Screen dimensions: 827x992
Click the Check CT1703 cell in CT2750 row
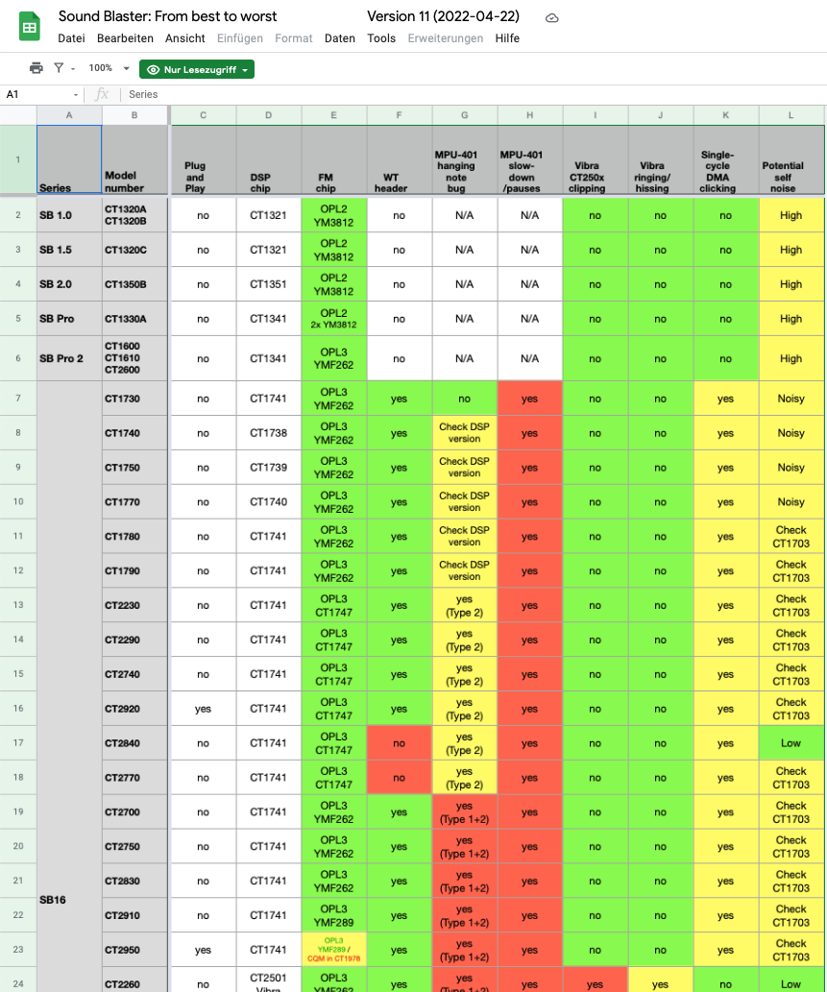click(x=791, y=846)
